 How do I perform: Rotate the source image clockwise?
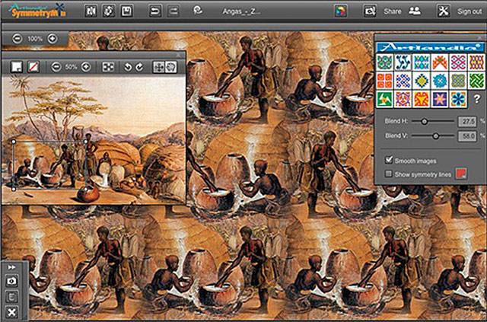[x=139, y=67]
